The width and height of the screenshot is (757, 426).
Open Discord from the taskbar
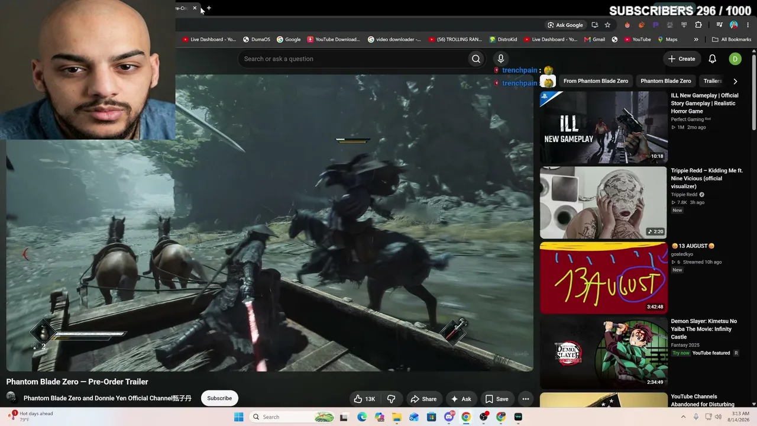[x=449, y=417]
